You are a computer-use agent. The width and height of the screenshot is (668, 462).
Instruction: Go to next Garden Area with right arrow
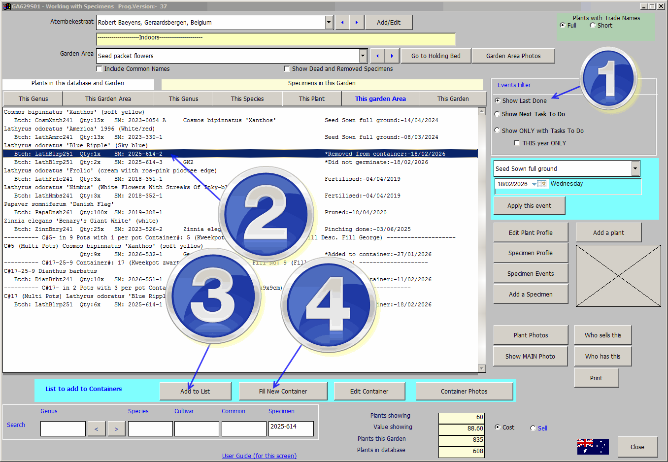pyautogui.click(x=392, y=56)
